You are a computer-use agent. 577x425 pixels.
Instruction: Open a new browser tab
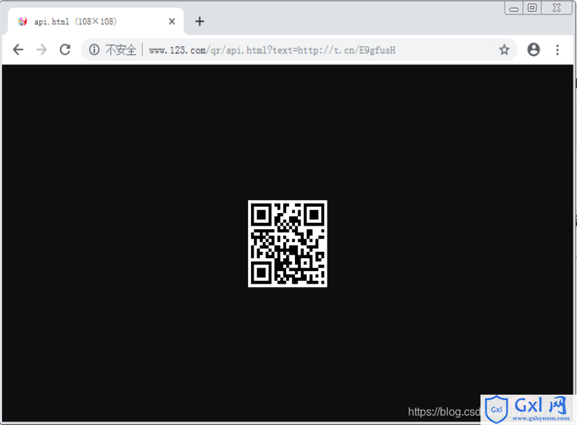pos(199,21)
